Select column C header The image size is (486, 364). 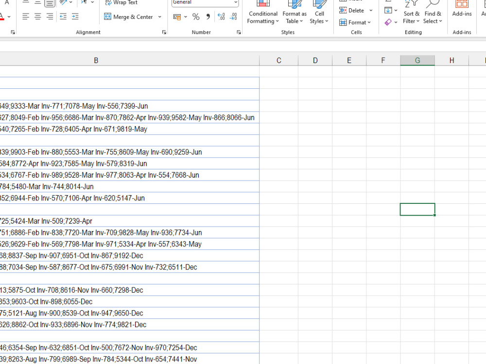(278, 61)
